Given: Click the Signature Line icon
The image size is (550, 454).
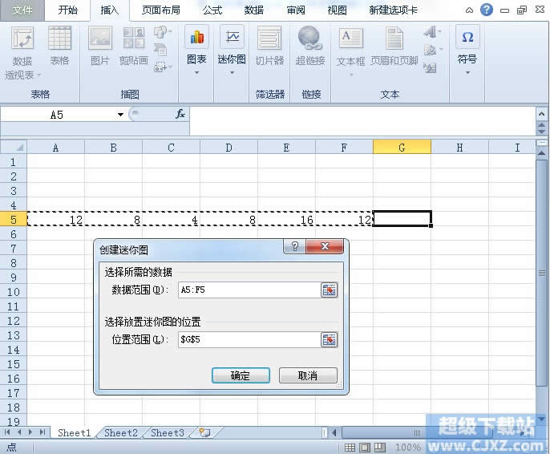Looking at the screenshot, I should pos(431,50).
